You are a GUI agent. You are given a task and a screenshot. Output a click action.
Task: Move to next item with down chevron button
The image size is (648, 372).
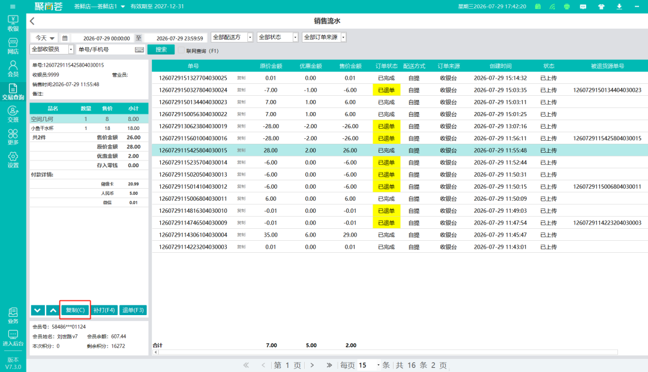pyautogui.click(x=38, y=310)
